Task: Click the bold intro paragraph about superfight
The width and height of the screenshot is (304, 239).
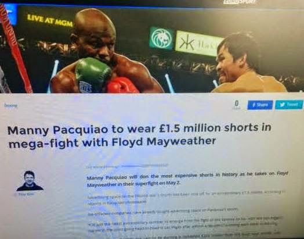Action: point(187,179)
